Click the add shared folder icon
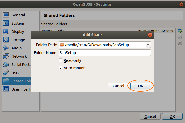Viewport: 185px width, 123px height. [180, 31]
